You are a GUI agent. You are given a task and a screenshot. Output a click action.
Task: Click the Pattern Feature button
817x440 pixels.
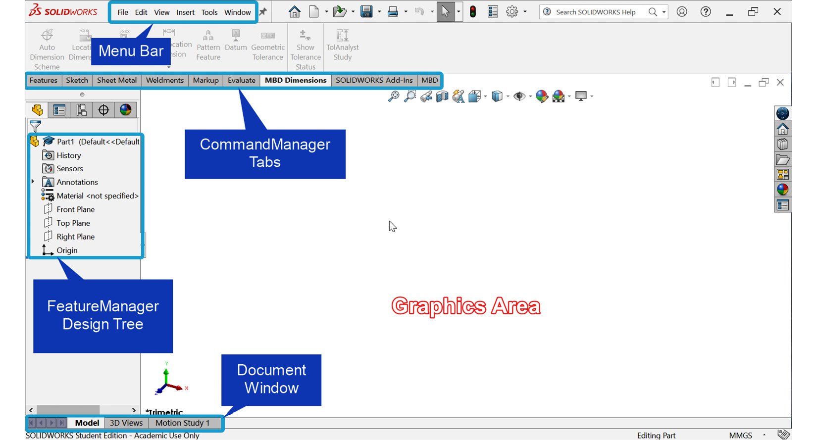pyautogui.click(x=208, y=45)
